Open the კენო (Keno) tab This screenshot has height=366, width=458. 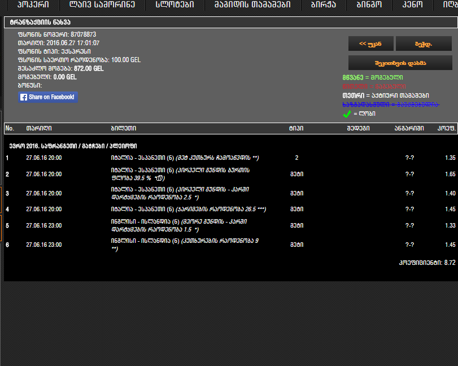pos(412,5)
